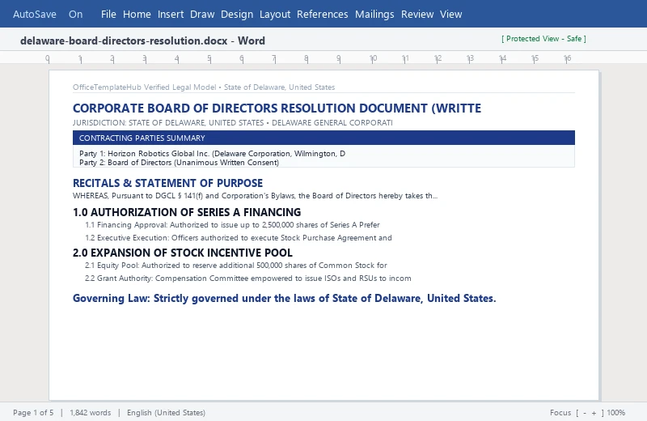Open the Review tab

417,14
